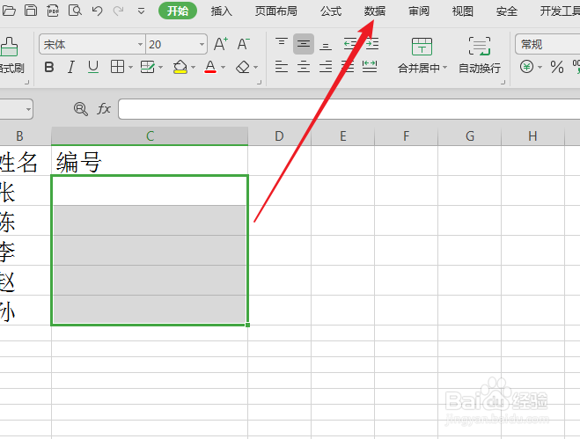Align text to bottom
Viewport: 580px width, 439px height.
pos(326,45)
